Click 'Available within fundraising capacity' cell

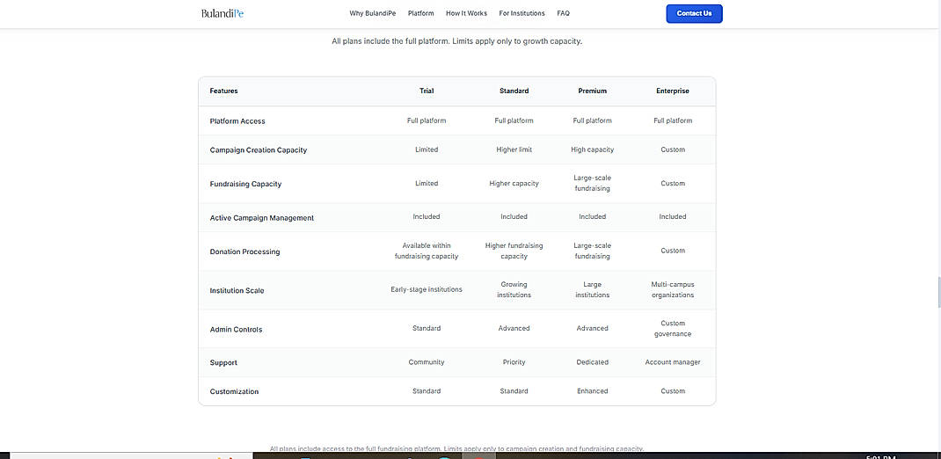point(427,251)
